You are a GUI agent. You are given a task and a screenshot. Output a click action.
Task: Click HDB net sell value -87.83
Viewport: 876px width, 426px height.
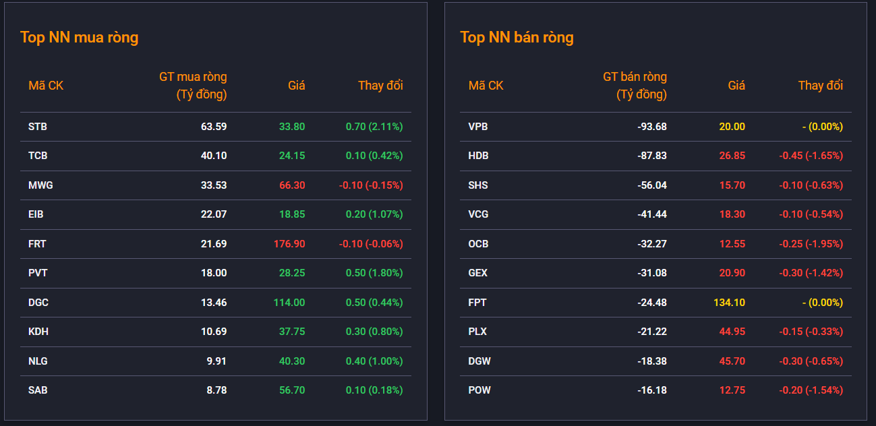point(652,156)
